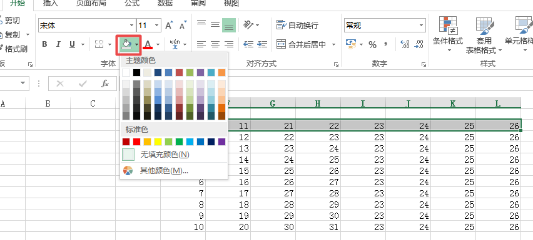Apply underline formatting
This screenshot has width=533, height=240.
pos(72,44)
